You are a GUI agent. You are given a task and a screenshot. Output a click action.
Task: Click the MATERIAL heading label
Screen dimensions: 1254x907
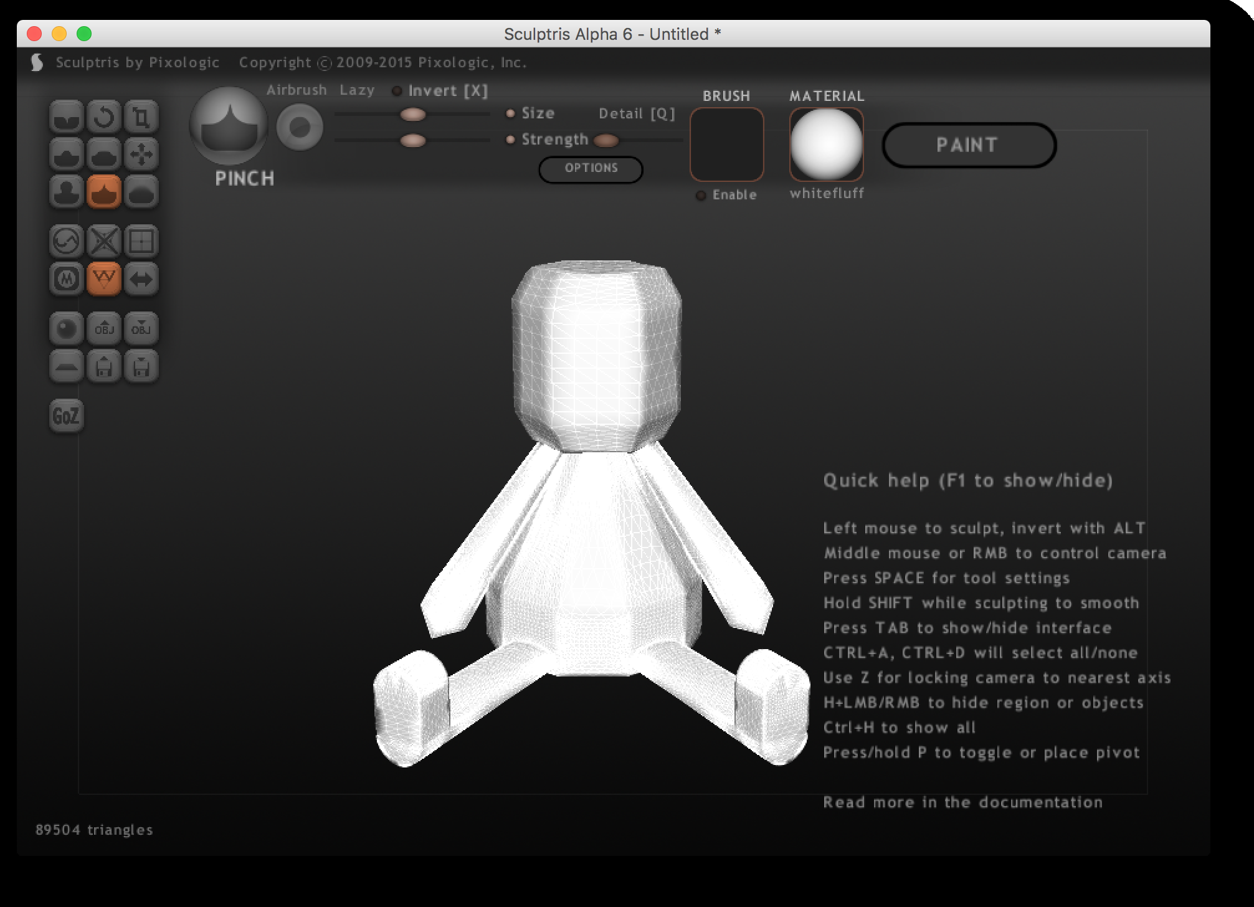[827, 96]
